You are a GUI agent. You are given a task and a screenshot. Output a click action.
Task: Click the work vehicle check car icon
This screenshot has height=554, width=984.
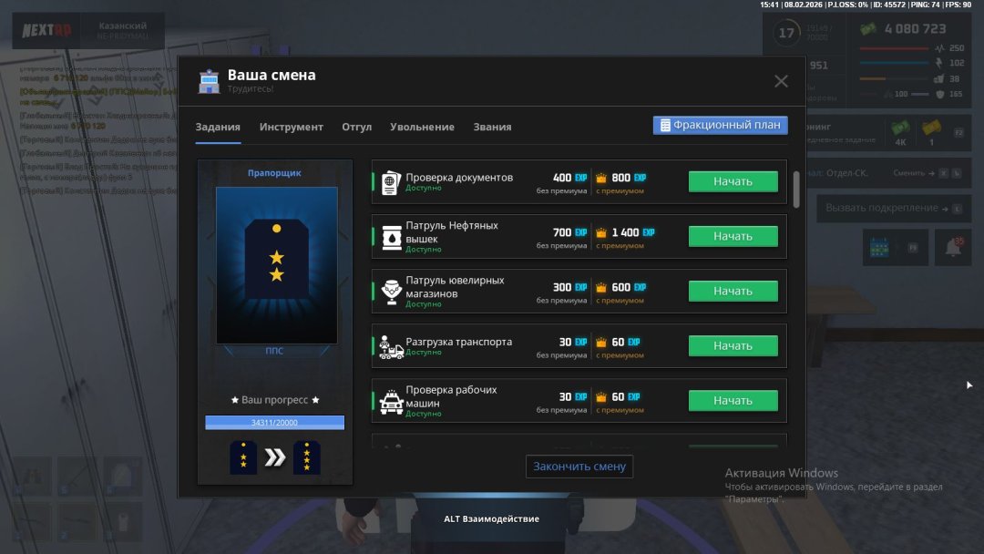coord(391,401)
